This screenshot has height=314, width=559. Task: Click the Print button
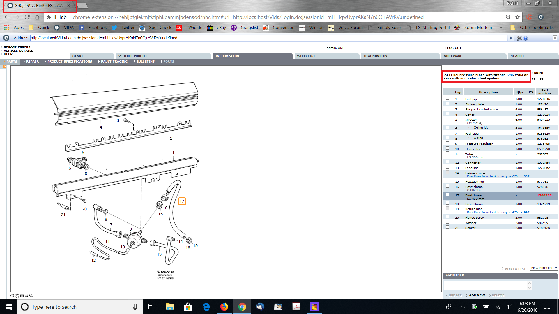tap(539, 73)
